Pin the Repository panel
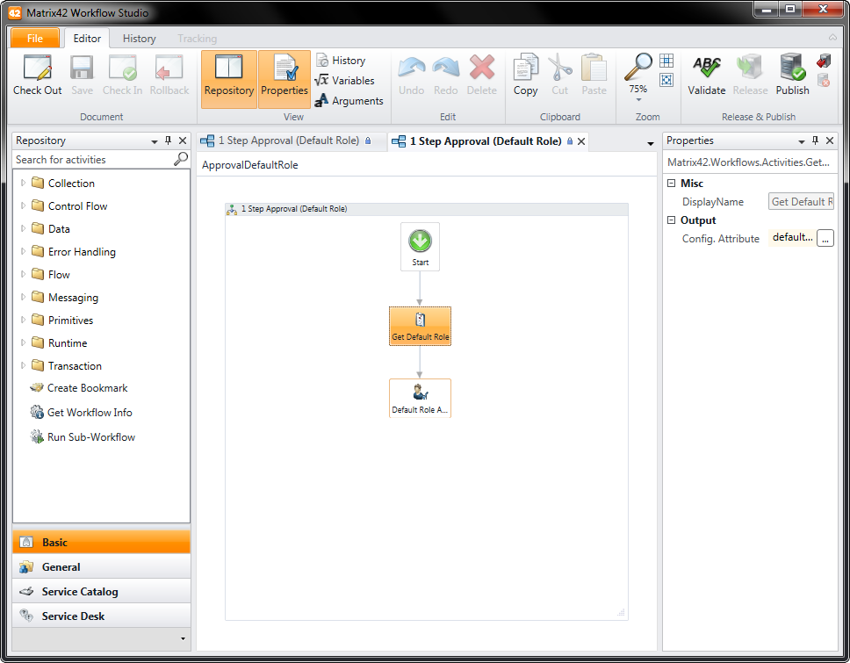This screenshot has width=850, height=663. (x=168, y=141)
